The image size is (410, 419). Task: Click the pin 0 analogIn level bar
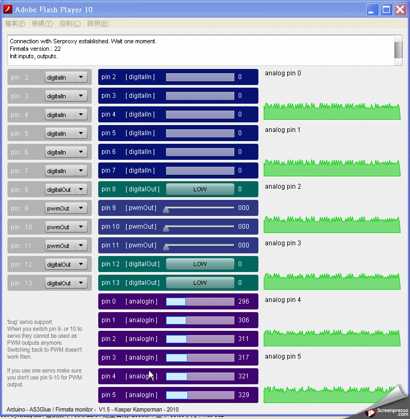[200, 301]
